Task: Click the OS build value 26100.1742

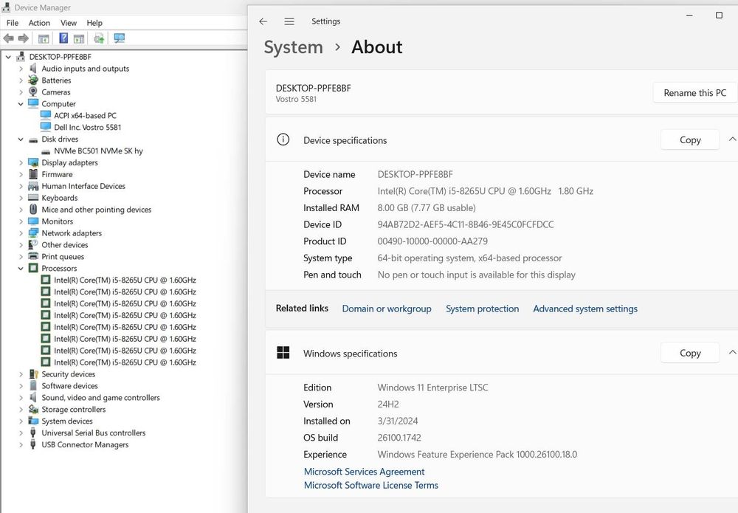Action: coord(399,438)
